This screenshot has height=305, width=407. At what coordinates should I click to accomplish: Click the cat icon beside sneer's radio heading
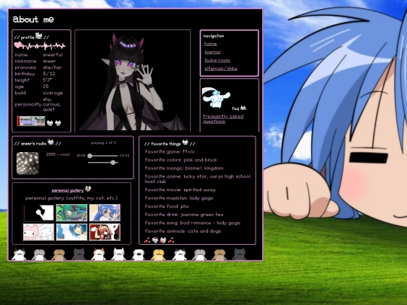pos(51,142)
